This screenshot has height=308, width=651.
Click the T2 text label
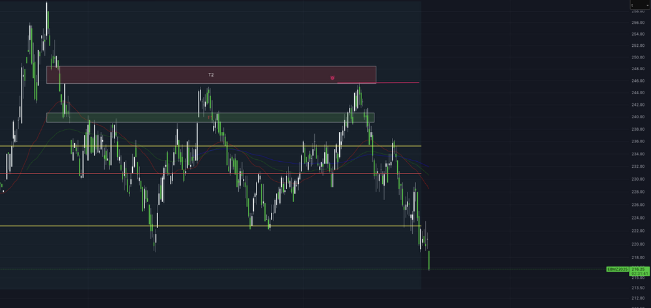pyautogui.click(x=211, y=75)
